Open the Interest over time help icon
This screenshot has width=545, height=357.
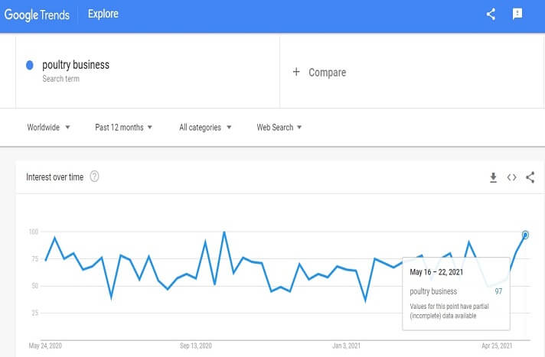[95, 177]
